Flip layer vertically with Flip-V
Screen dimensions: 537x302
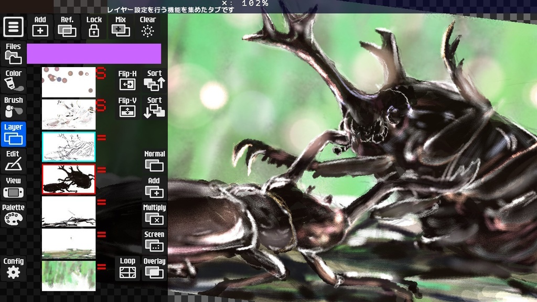pyautogui.click(x=127, y=107)
